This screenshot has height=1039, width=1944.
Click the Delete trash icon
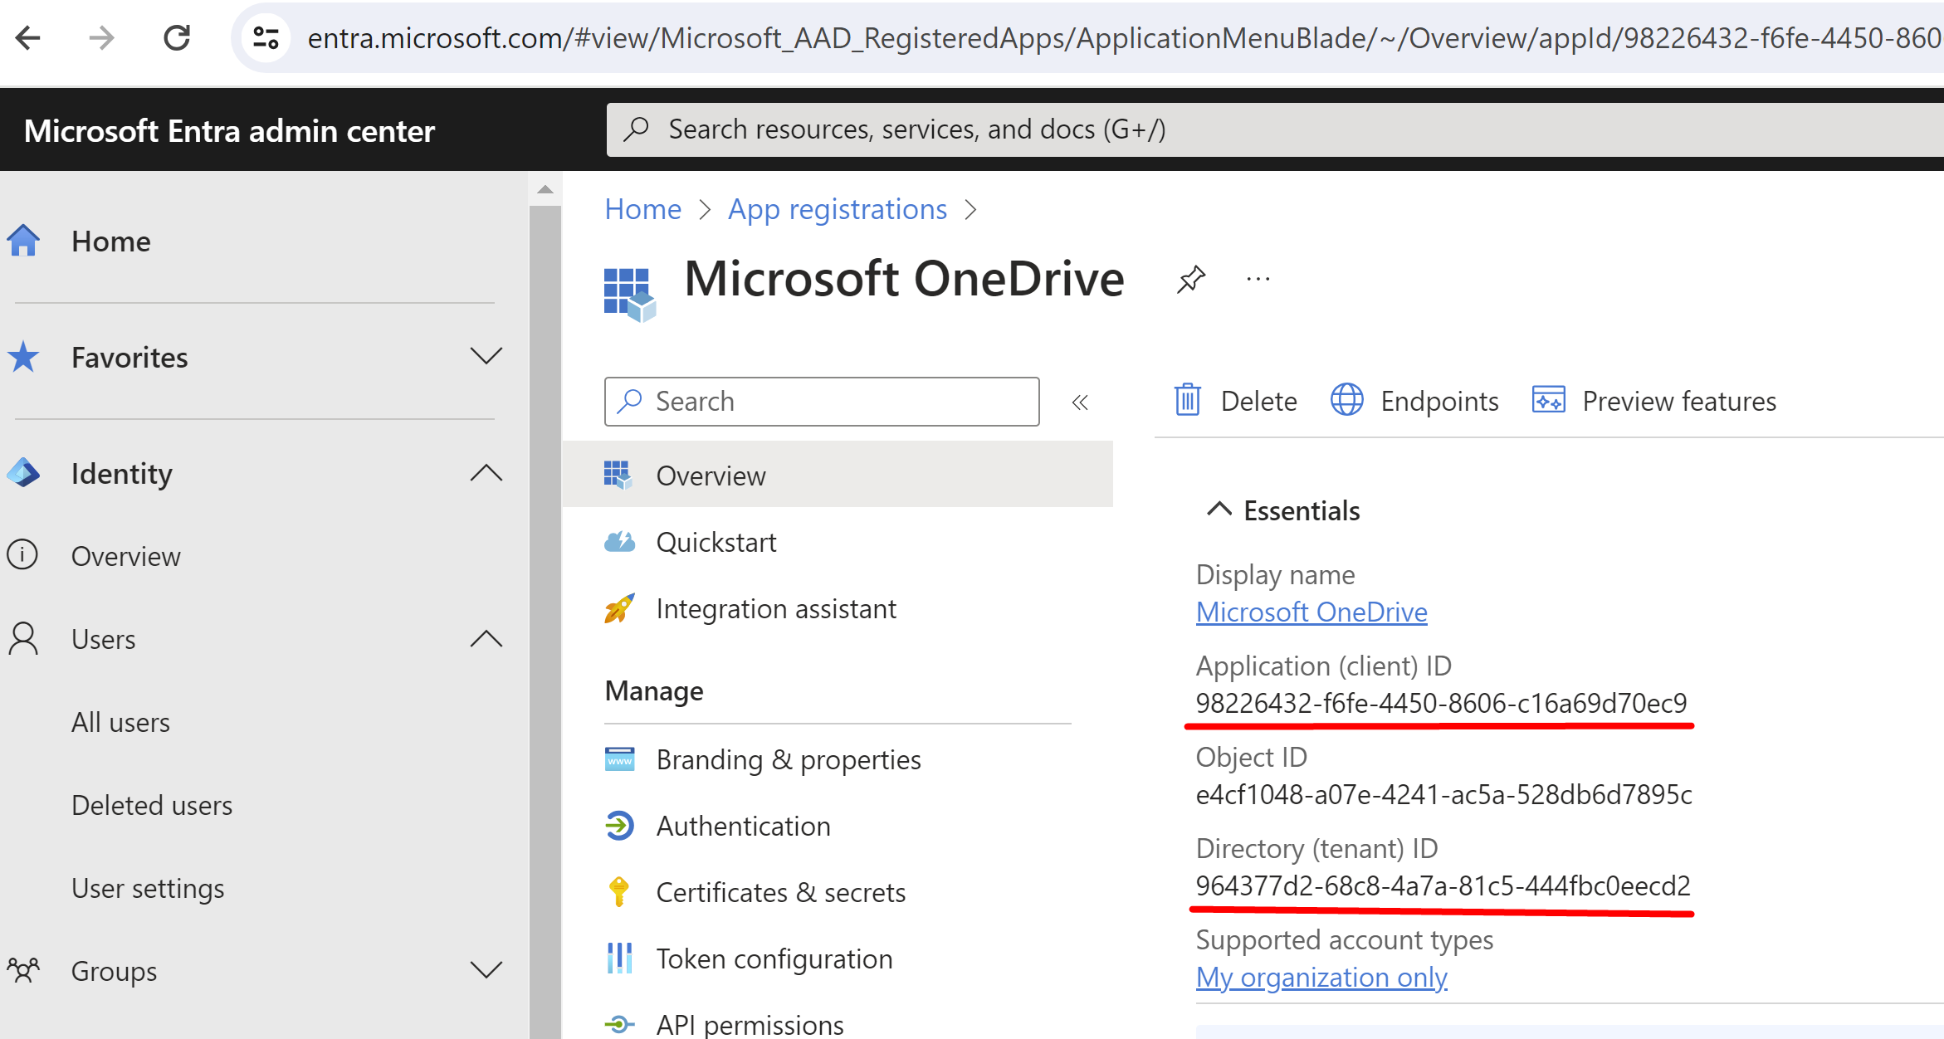(x=1187, y=401)
